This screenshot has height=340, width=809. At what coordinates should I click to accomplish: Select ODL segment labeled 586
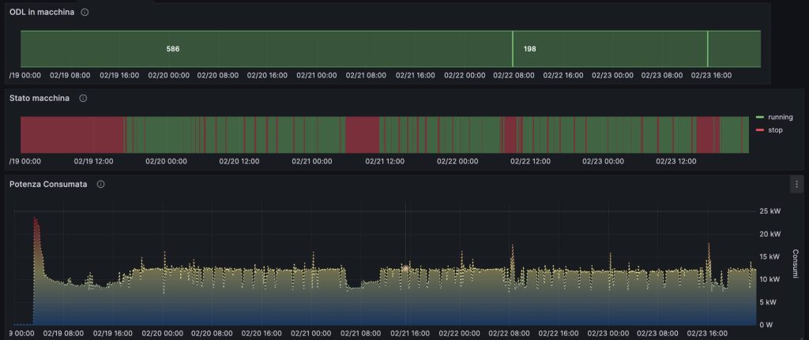173,49
